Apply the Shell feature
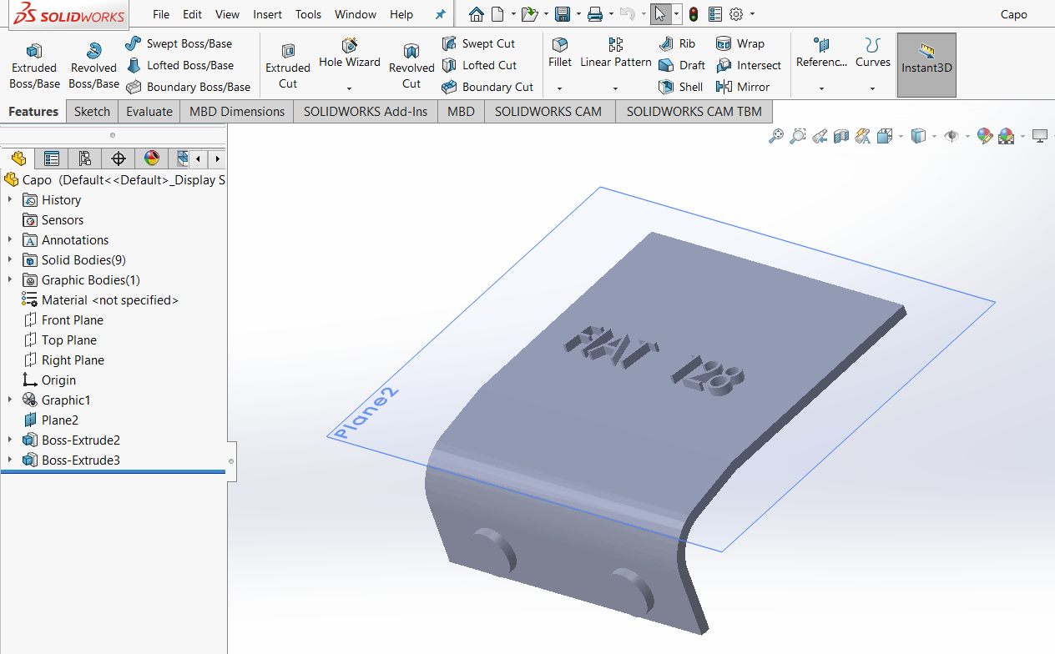Viewport: 1055px width, 654px height. [x=681, y=87]
